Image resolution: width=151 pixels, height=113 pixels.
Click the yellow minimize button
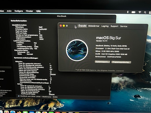pos(64,26)
